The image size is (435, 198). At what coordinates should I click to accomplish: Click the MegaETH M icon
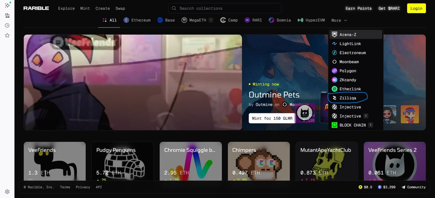184,20
